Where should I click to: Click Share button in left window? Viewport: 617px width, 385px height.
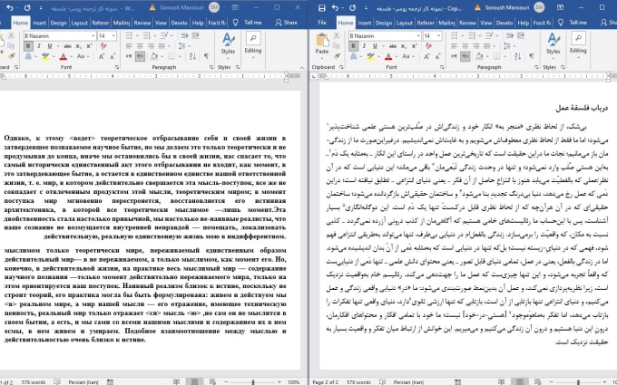coord(286,23)
